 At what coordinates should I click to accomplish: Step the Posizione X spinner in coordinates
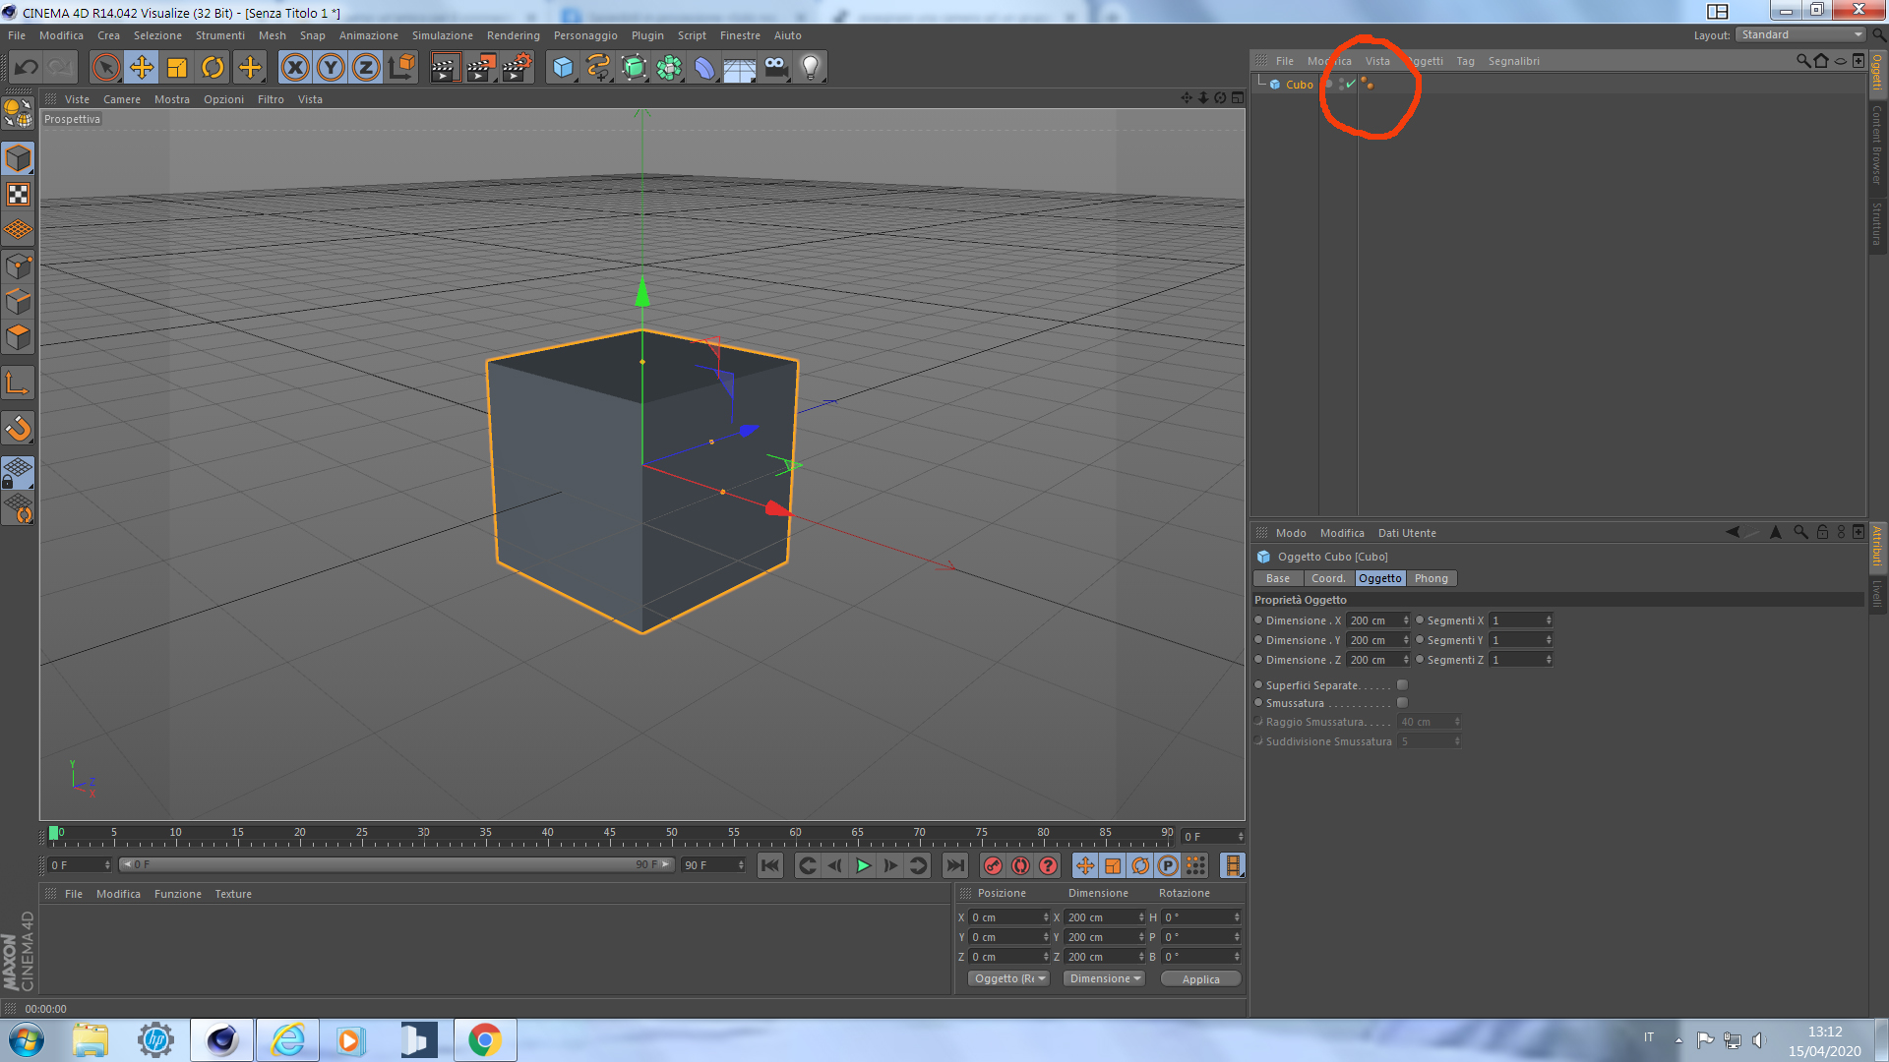pos(1046,917)
